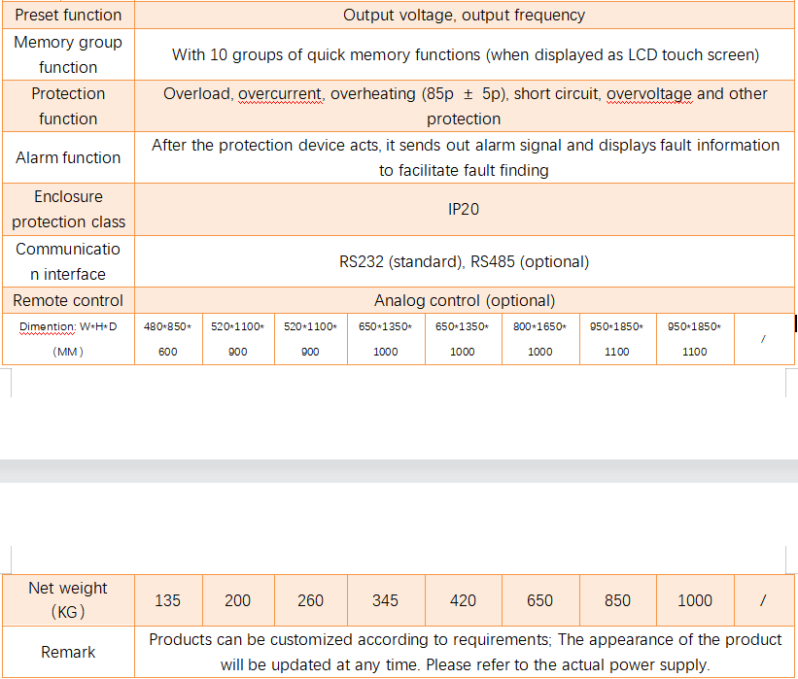Click the slash in the net weight row
The width and height of the screenshot is (798, 679).
[763, 600]
